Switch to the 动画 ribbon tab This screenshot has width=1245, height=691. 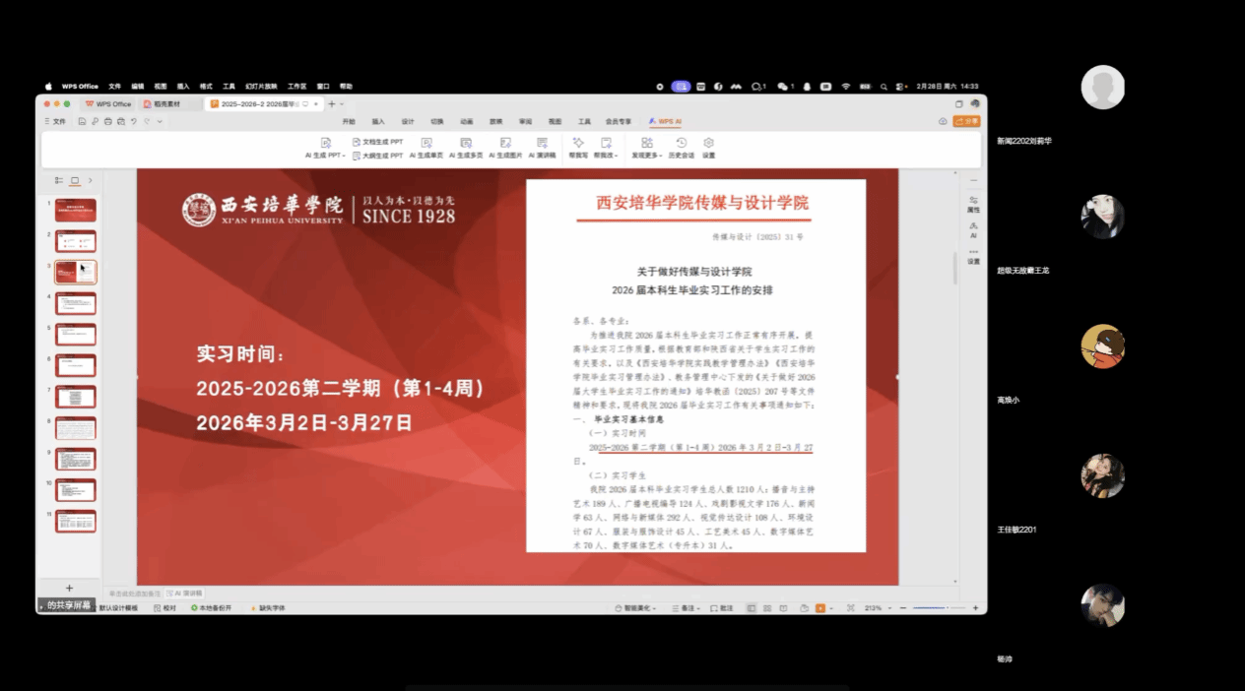[466, 121]
